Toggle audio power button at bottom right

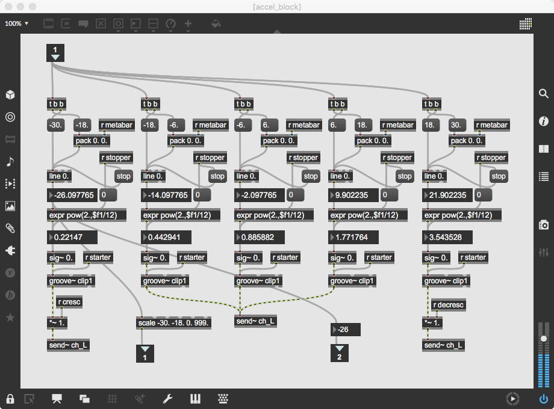pyautogui.click(x=543, y=399)
